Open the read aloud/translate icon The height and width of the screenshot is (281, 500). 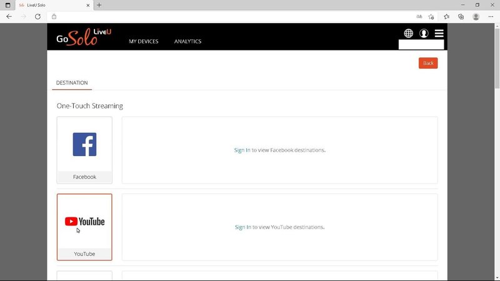[x=419, y=17]
